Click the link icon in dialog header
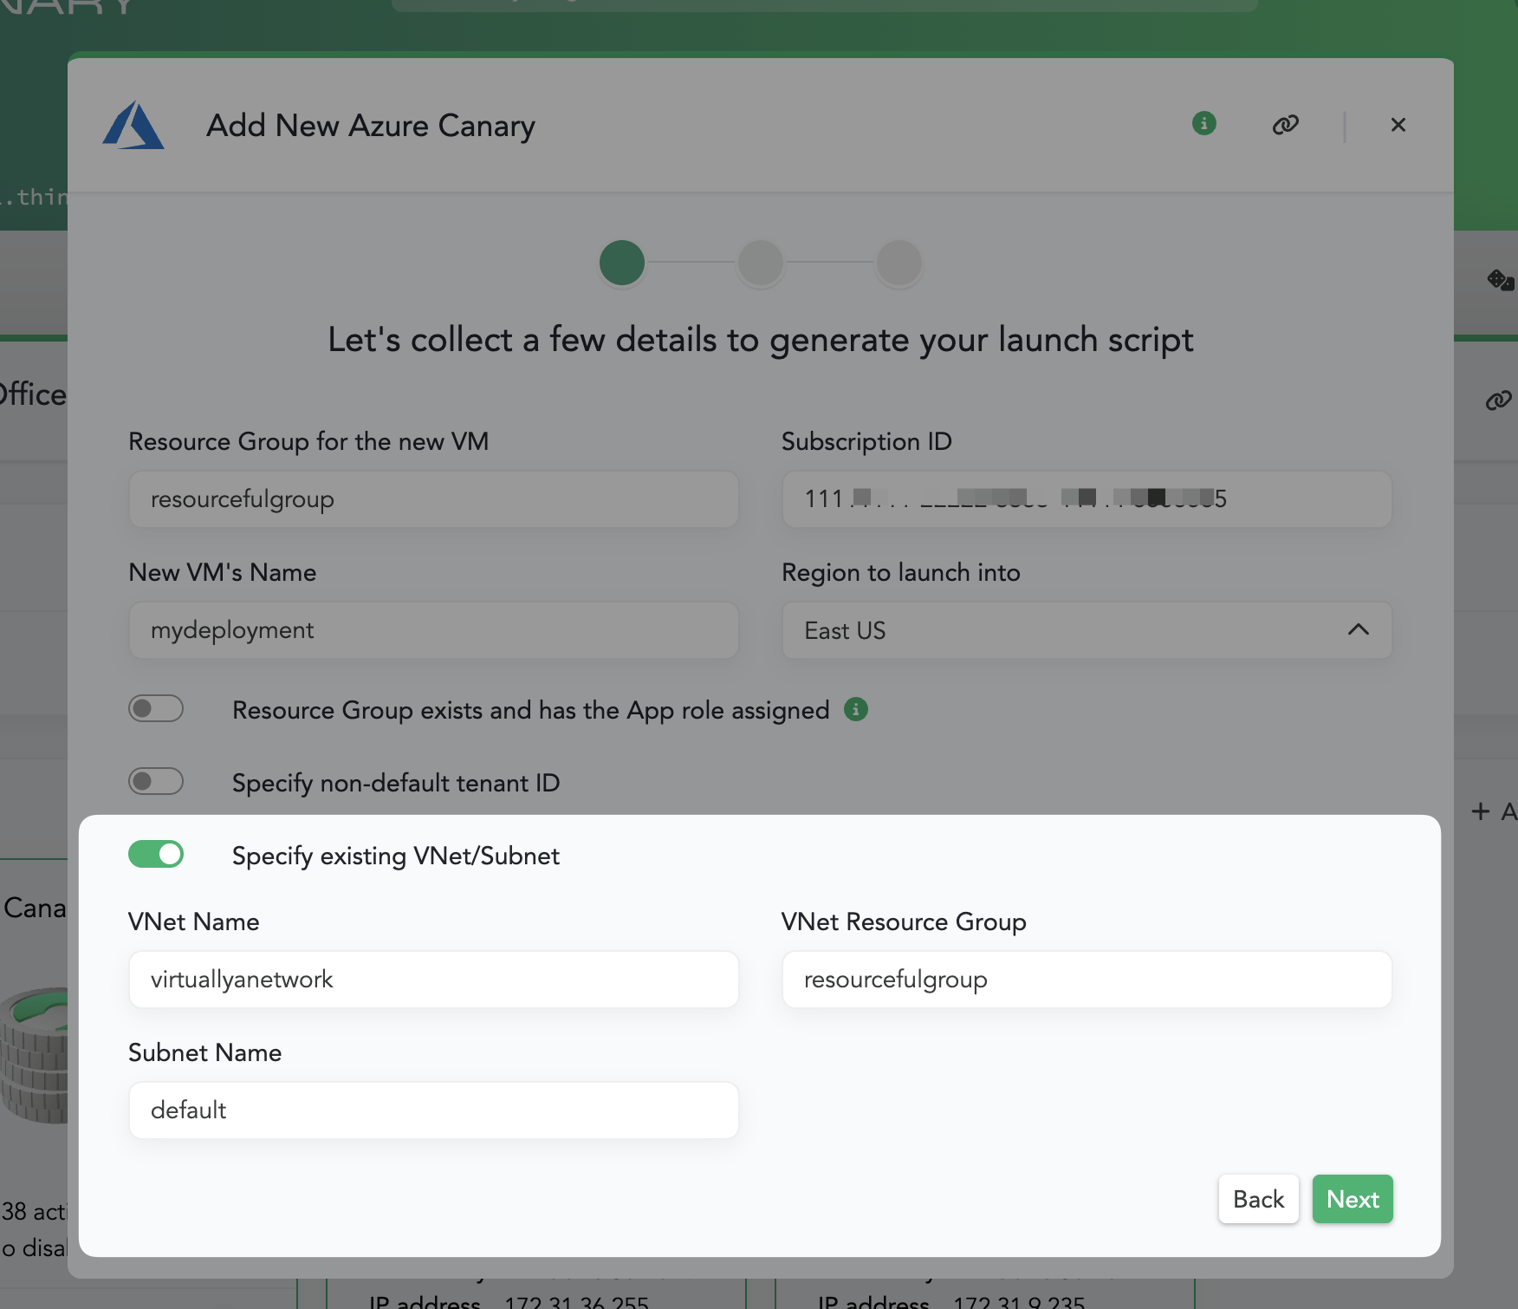 tap(1285, 125)
